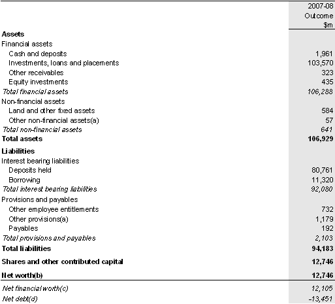Select the Other receivables value 323
Image resolution: width=335 pixels, height=304 pixels.
(327, 73)
